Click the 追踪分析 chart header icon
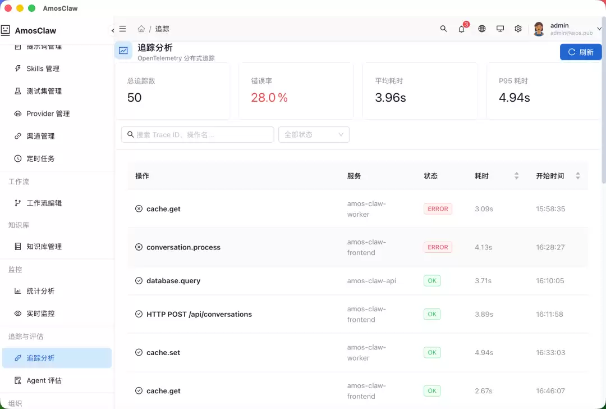 (x=123, y=51)
